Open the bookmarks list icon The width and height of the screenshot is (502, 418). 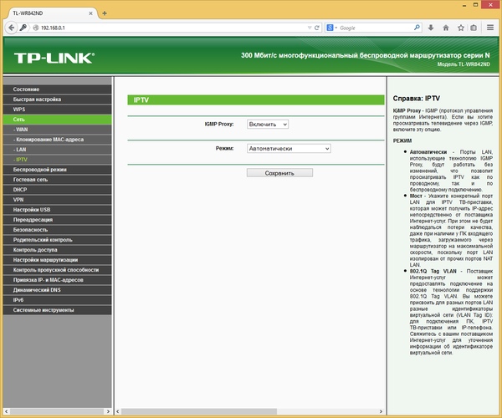point(474,28)
